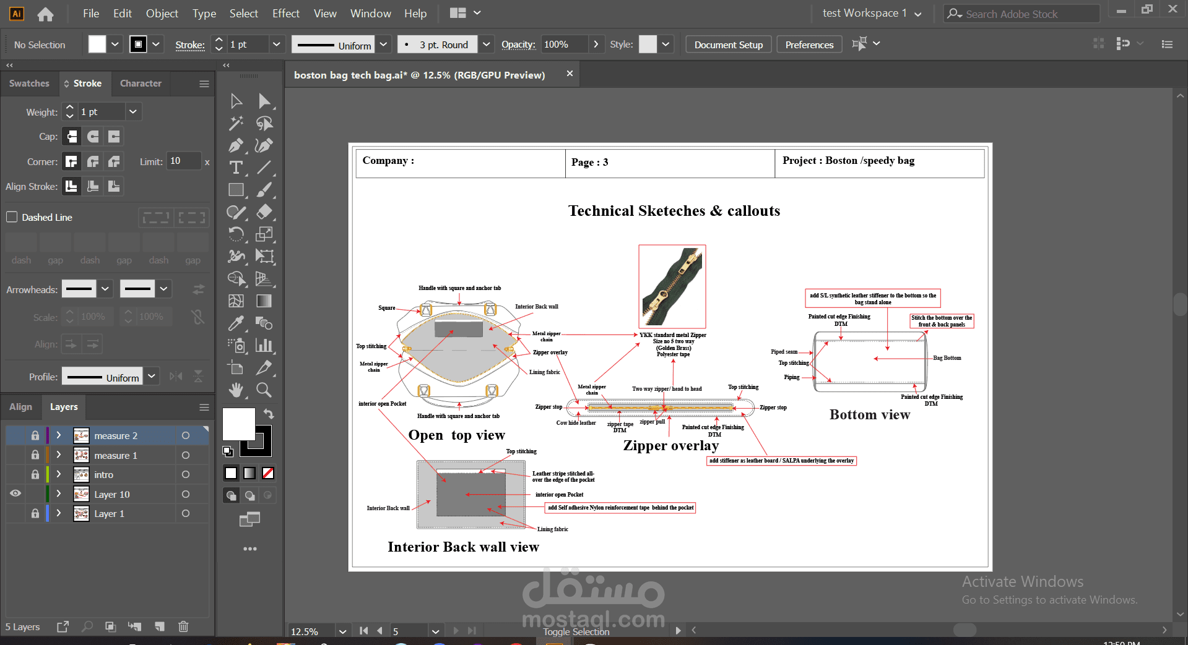
Task: Open Stroke panel Weight dropdown
Action: [132, 112]
